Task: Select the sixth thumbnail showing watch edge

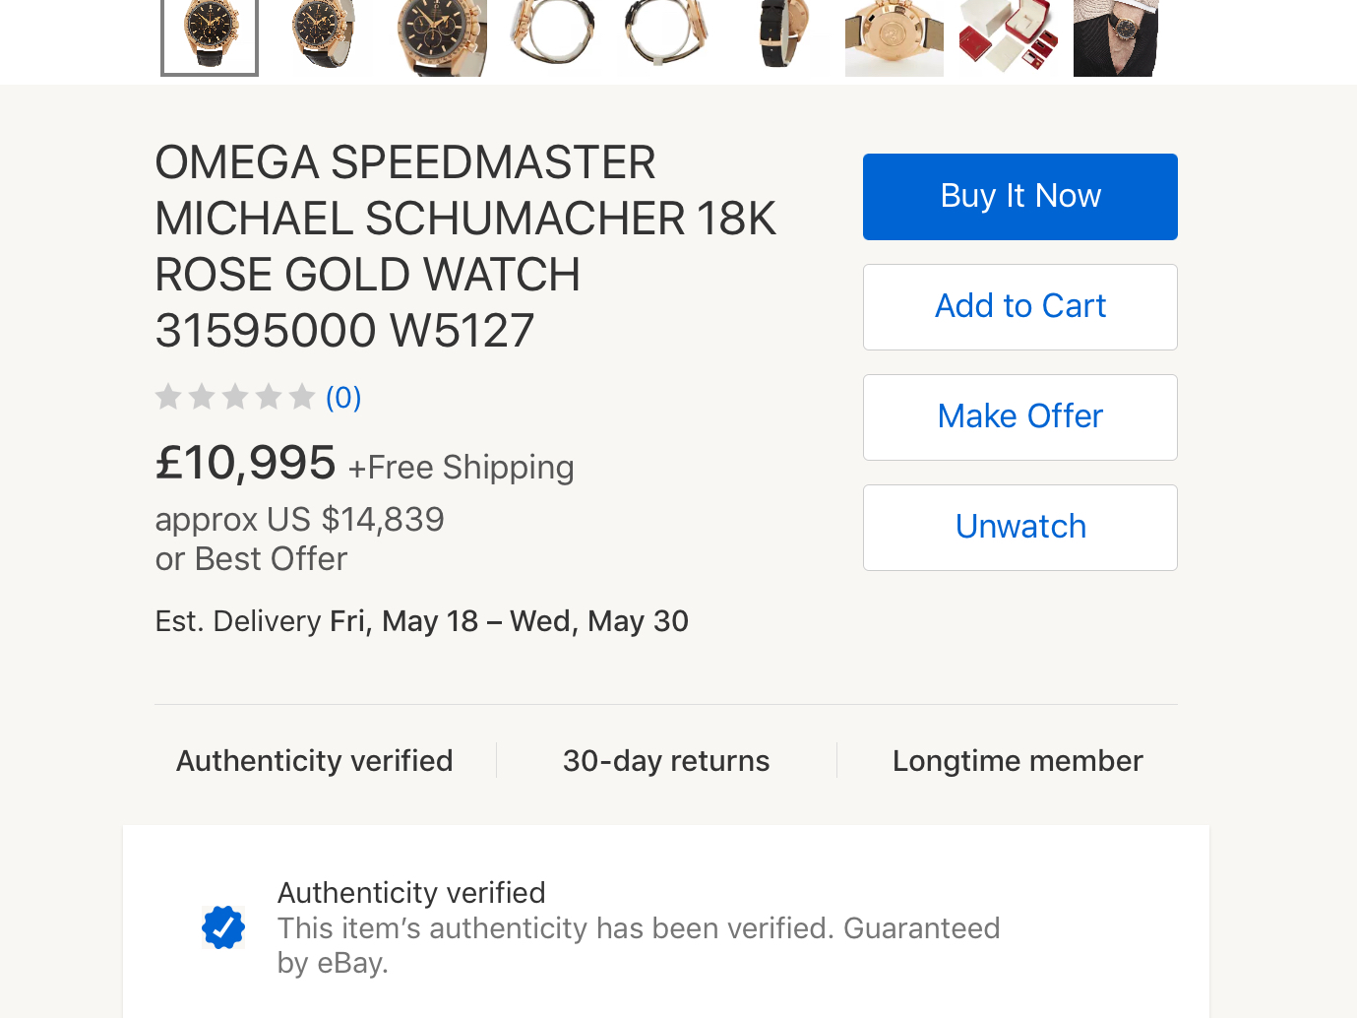Action: click(x=780, y=37)
